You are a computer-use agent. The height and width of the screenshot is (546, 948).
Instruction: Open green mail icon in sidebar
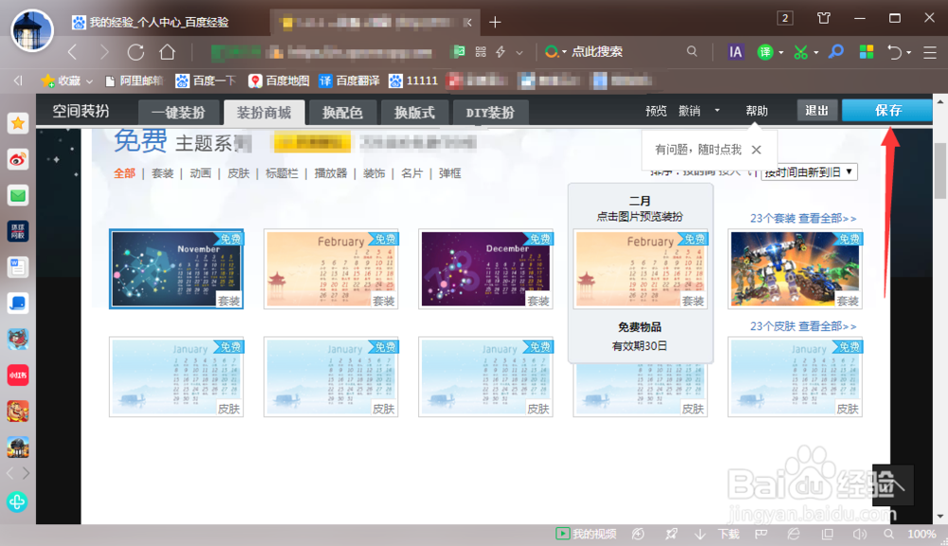[x=17, y=195]
